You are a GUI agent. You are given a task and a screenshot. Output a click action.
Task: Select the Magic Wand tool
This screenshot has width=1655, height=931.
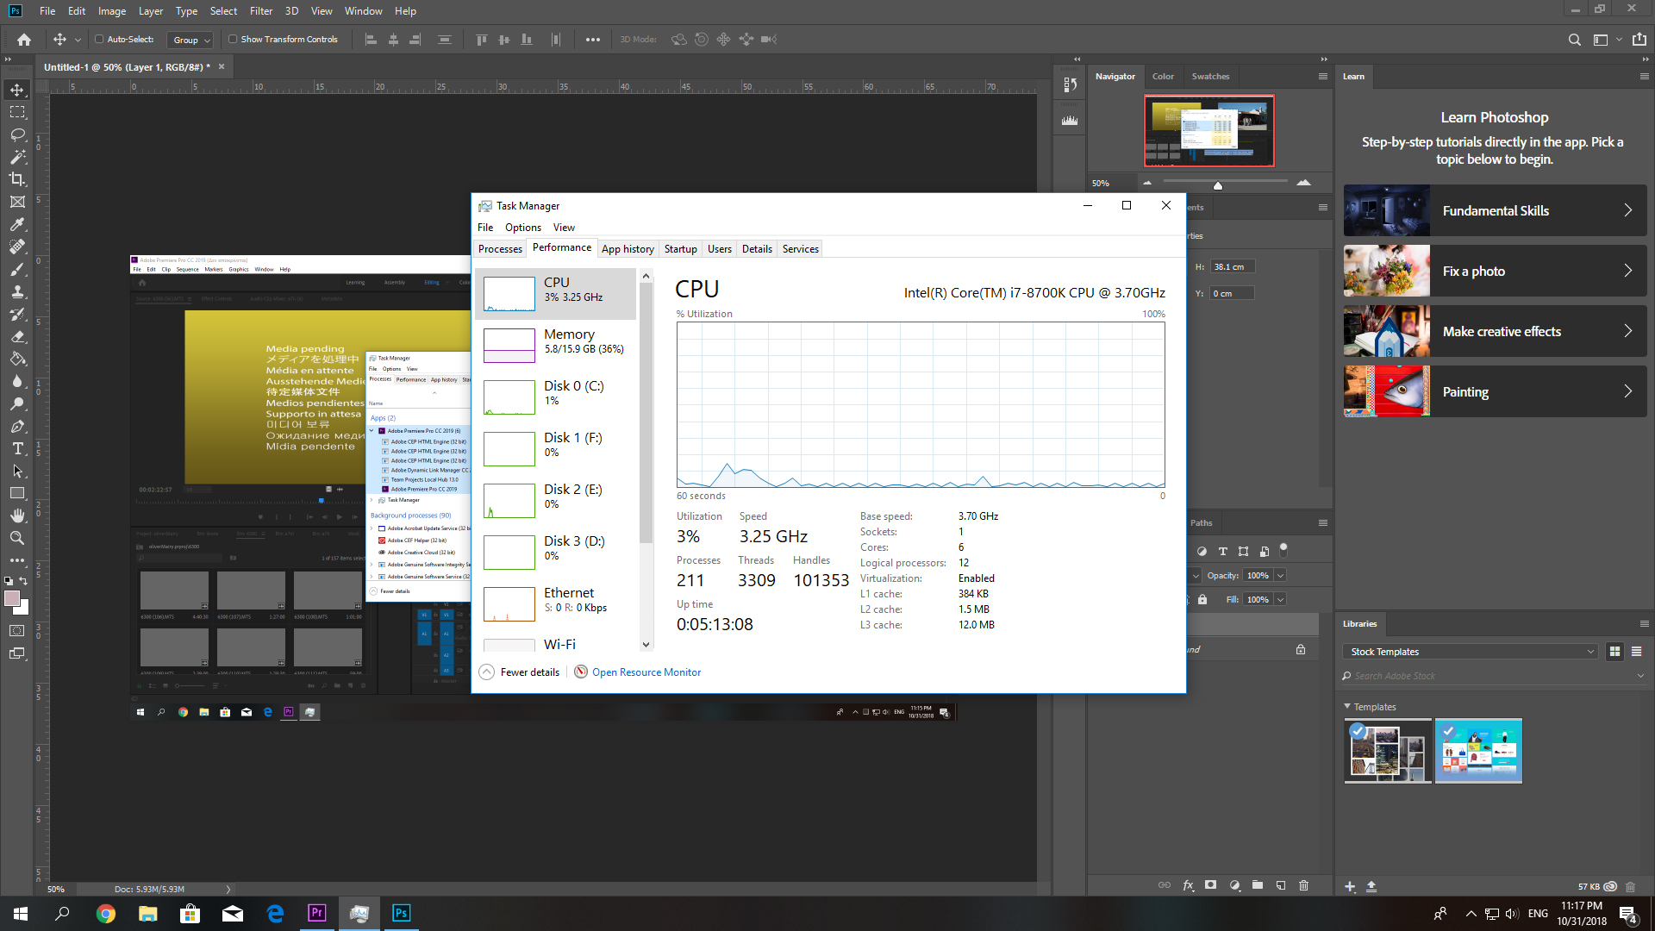click(x=17, y=157)
